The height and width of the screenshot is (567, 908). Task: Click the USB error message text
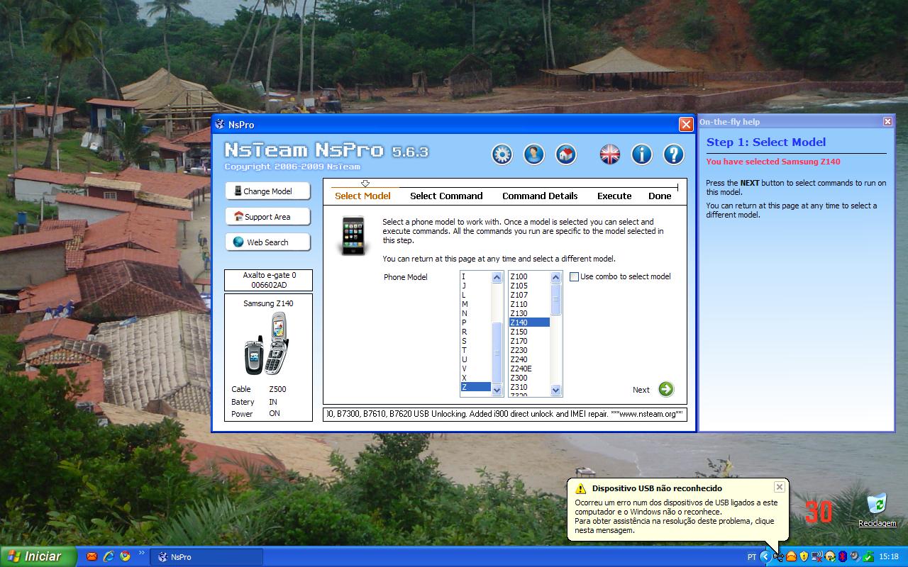tap(676, 516)
